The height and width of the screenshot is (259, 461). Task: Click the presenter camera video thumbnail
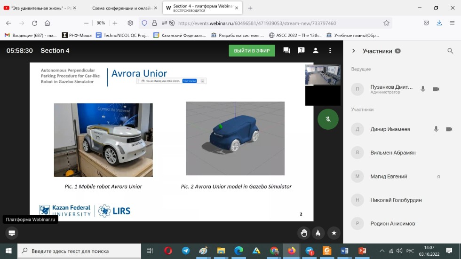pos(323,75)
